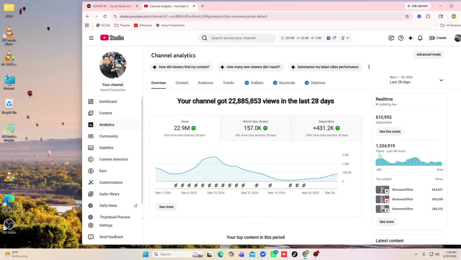The width and height of the screenshot is (461, 260).
Task: Click the Create button
Action: click(438, 38)
